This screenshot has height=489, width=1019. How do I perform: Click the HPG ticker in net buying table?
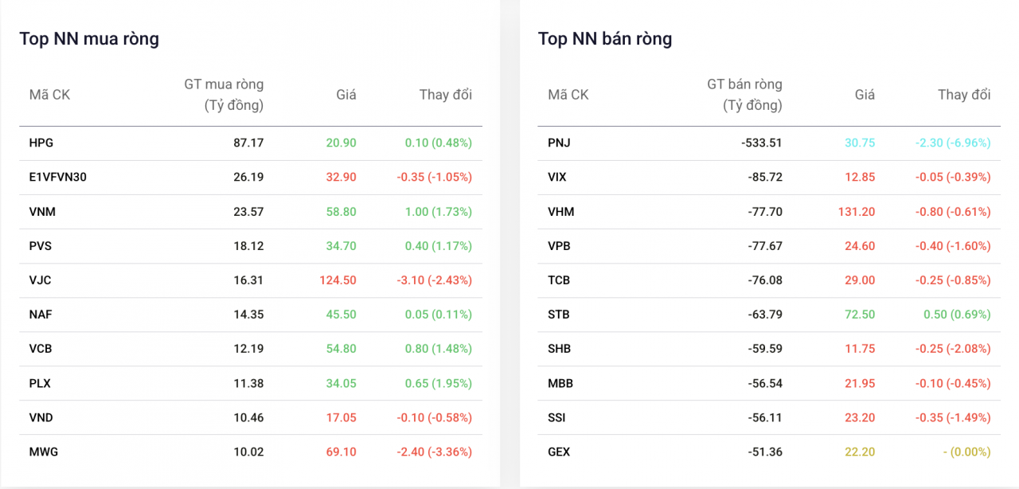tap(41, 143)
